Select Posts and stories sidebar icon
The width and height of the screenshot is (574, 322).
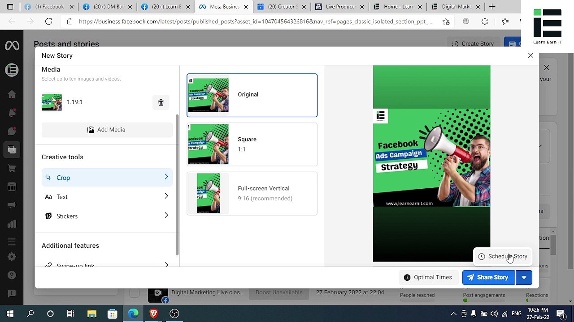point(12,150)
